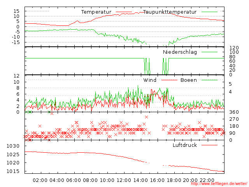
Task: Click the Luftdruck legend label
Action: click(185, 145)
